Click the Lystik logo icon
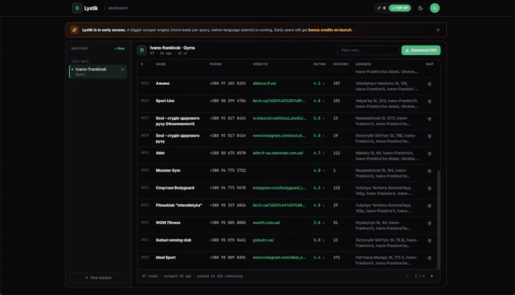The image size is (515, 295). [77, 8]
